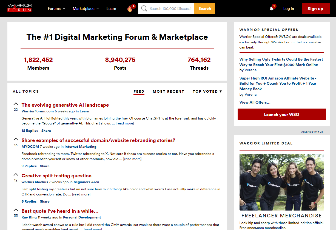Select the MOST RECENT tab

pos(168,91)
